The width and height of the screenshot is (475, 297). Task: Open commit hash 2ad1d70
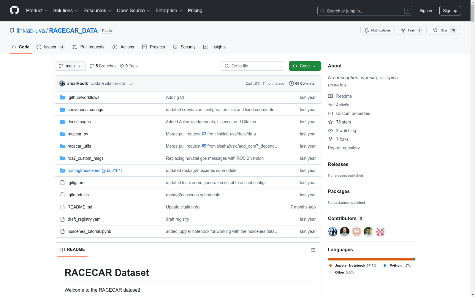pyautogui.click(x=253, y=83)
